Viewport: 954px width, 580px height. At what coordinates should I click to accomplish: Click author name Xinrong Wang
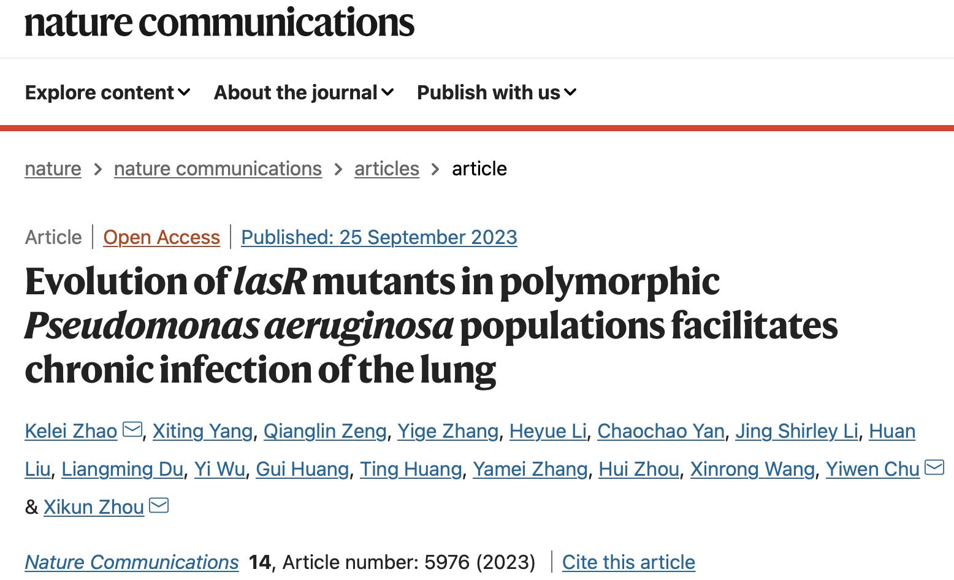(752, 469)
